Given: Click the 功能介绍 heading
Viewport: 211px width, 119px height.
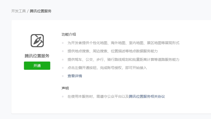Looking at the screenshot, I should [x=69, y=34].
